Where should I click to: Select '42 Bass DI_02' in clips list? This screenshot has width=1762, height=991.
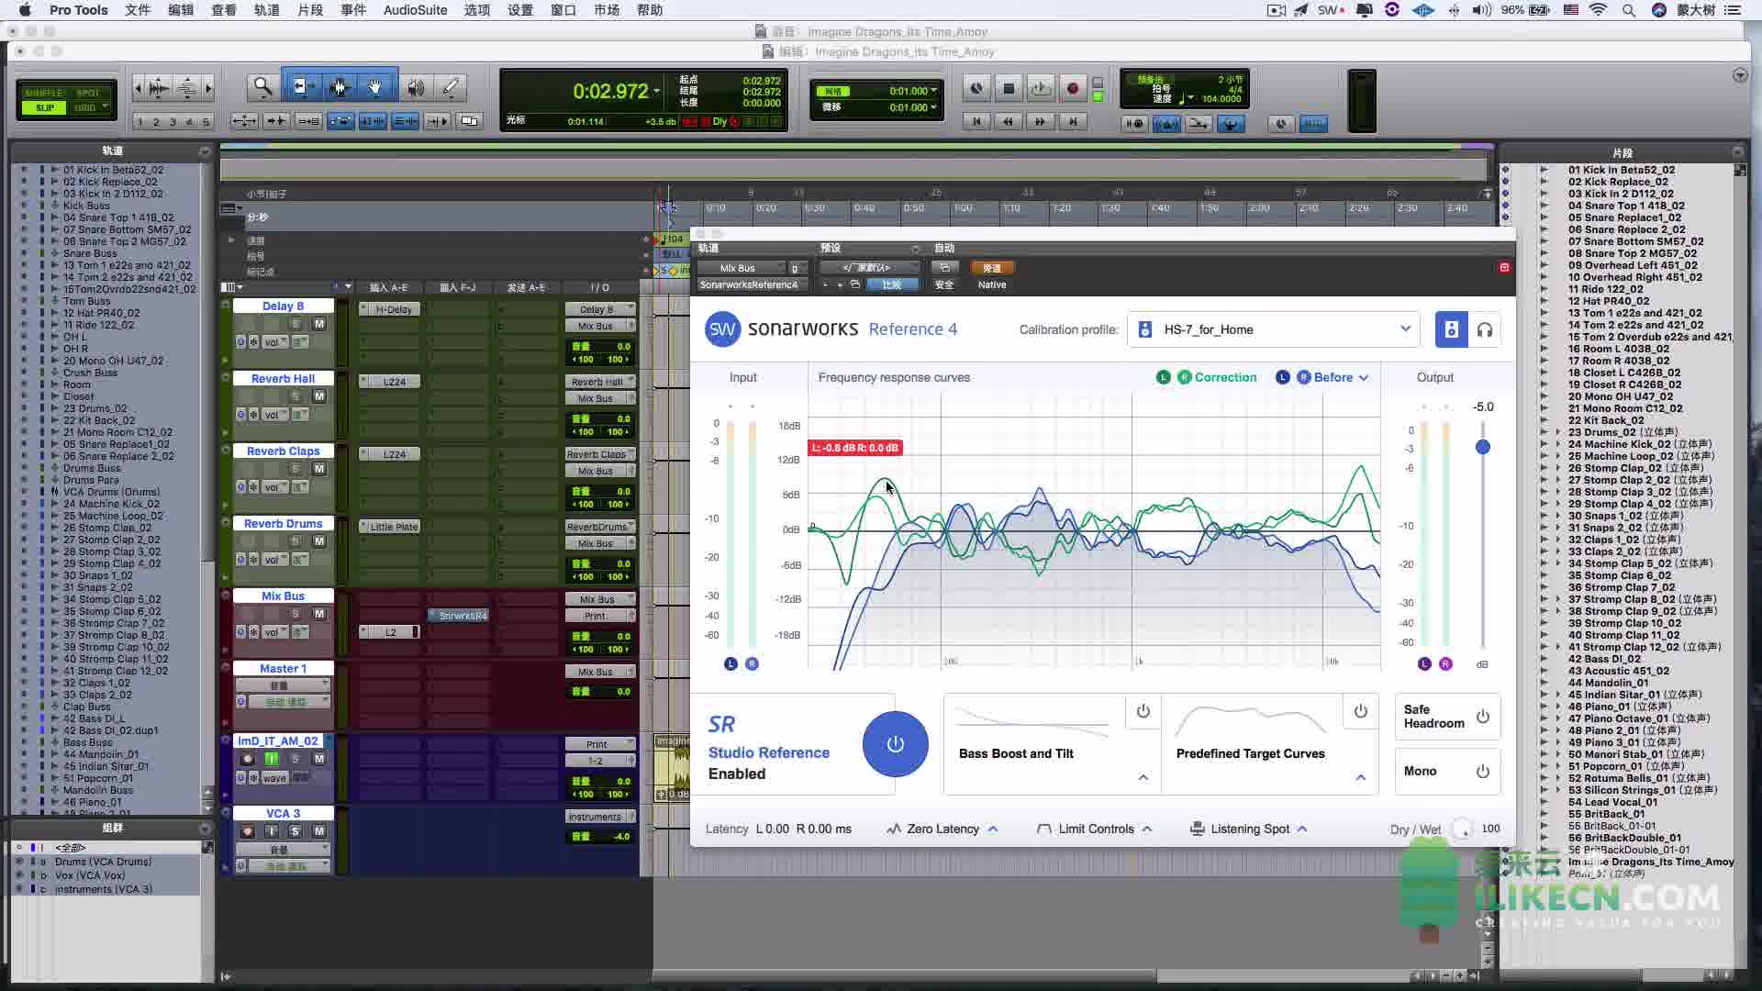(x=1605, y=659)
